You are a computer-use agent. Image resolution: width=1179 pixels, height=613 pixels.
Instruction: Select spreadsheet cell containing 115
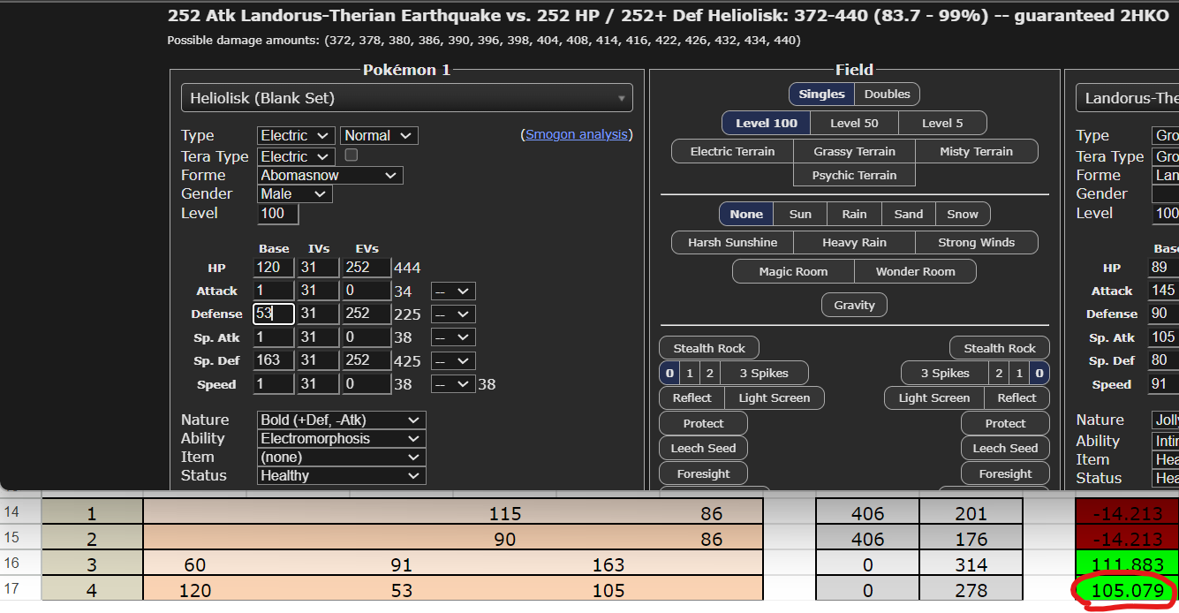point(505,513)
